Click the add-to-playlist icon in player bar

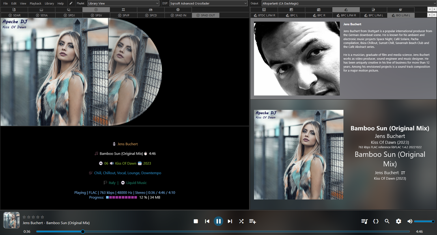[253, 221]
